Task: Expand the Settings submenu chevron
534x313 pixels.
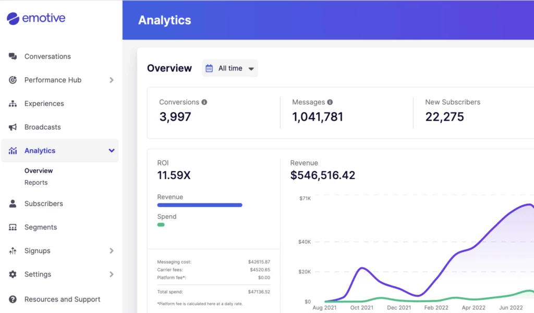Action: click(112, 274)
